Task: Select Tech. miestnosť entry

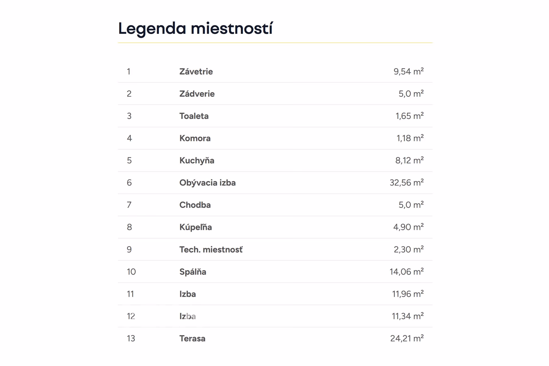Action: (x=211, y=250)
